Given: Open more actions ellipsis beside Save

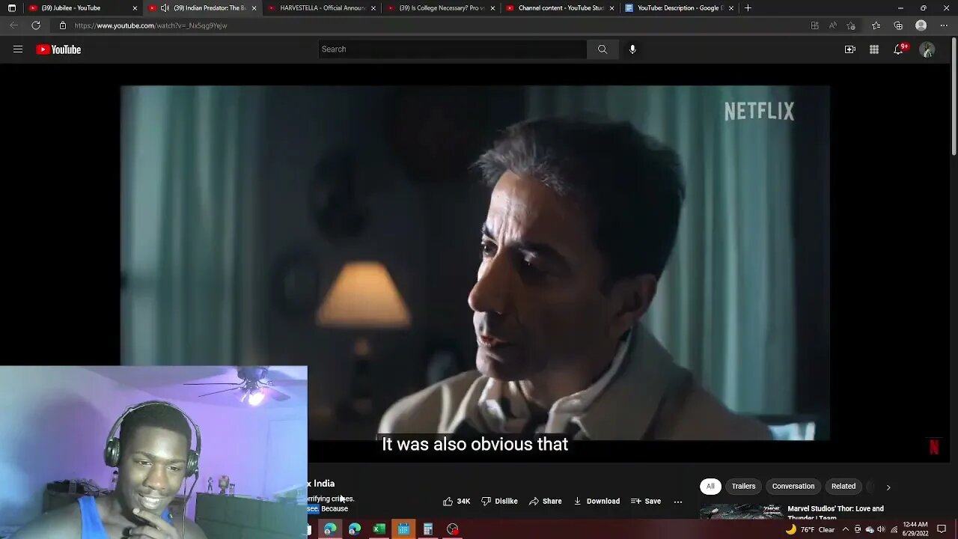Looking at the screenshot, I should pyautogui.click(x=678, y=501).
